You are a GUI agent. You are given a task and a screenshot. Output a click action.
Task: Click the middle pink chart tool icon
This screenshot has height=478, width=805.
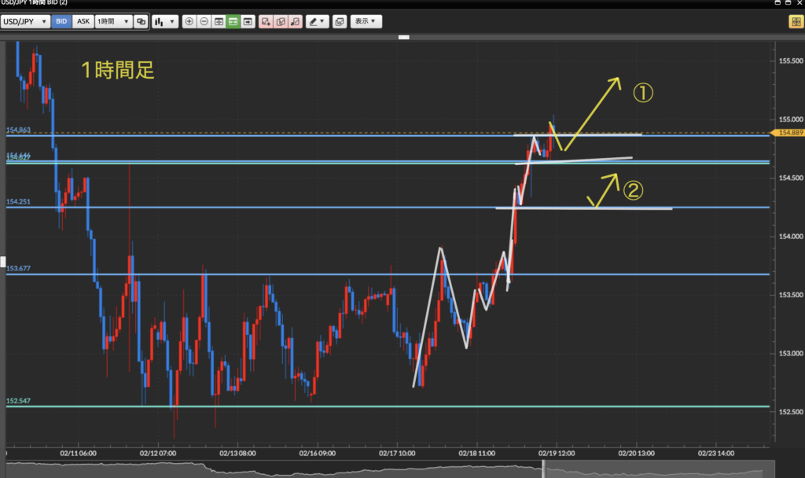click(281, 22)
